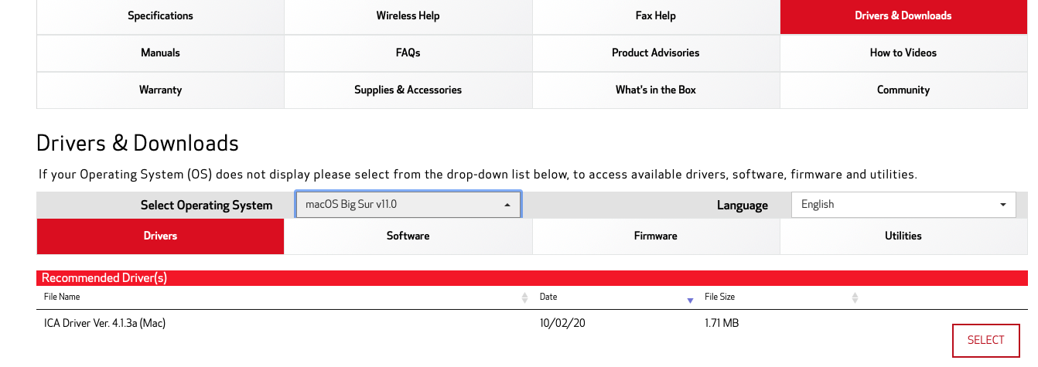The width and height of the screenshot is (1038, 367).
Task: Click the File Size column sort arrows
Action: pyautogui.click(x=855, y=297)
